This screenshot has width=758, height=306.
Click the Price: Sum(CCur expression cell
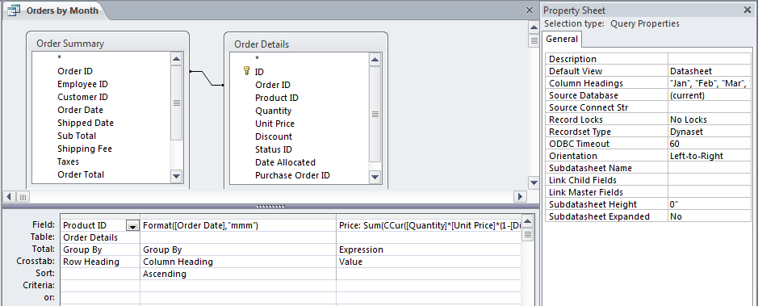click(429, 226)
